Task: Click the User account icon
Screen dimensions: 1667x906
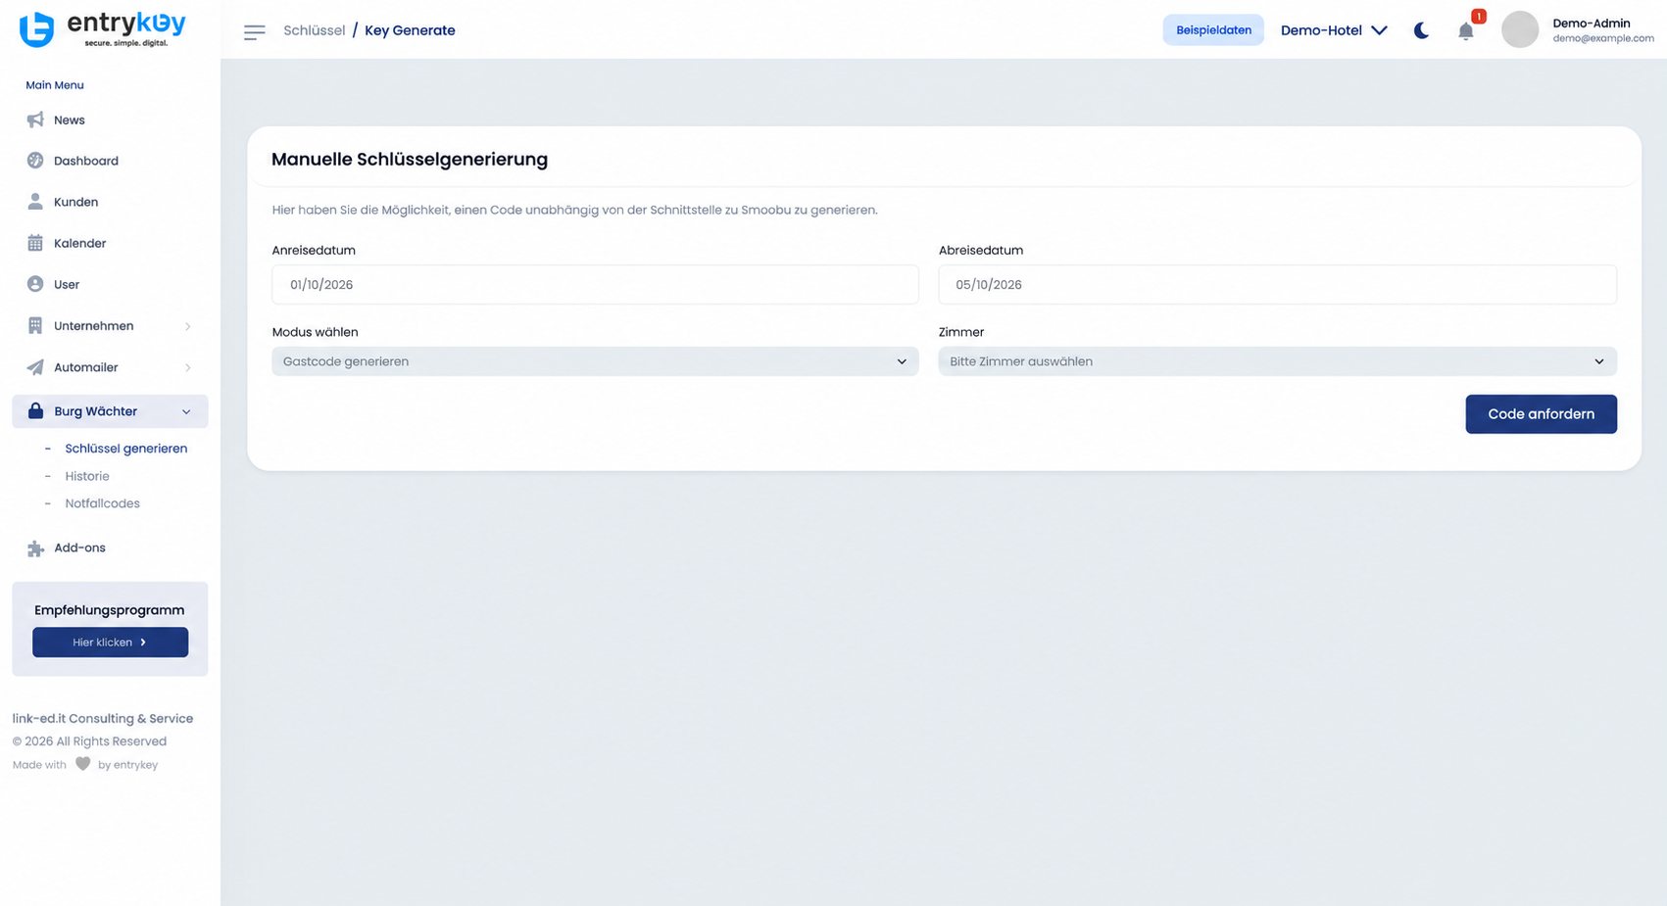Action: click(35, 284)
